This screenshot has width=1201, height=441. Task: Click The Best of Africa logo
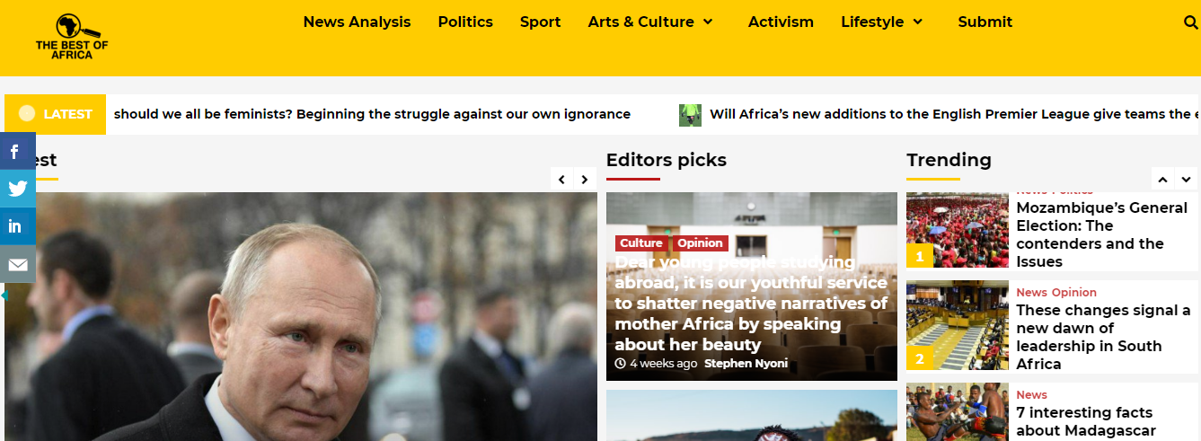click(71, 37)
